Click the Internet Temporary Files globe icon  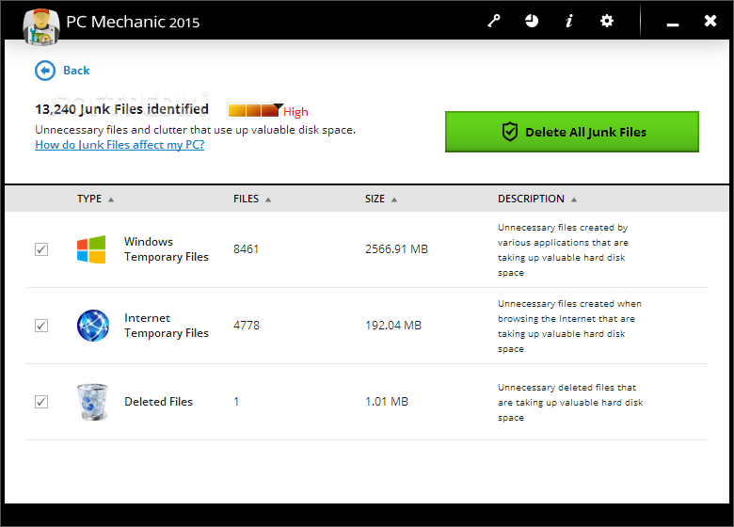[x=92, y=326]
